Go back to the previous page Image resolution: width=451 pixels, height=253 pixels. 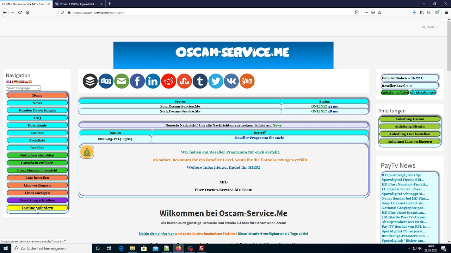pos(5,12)
